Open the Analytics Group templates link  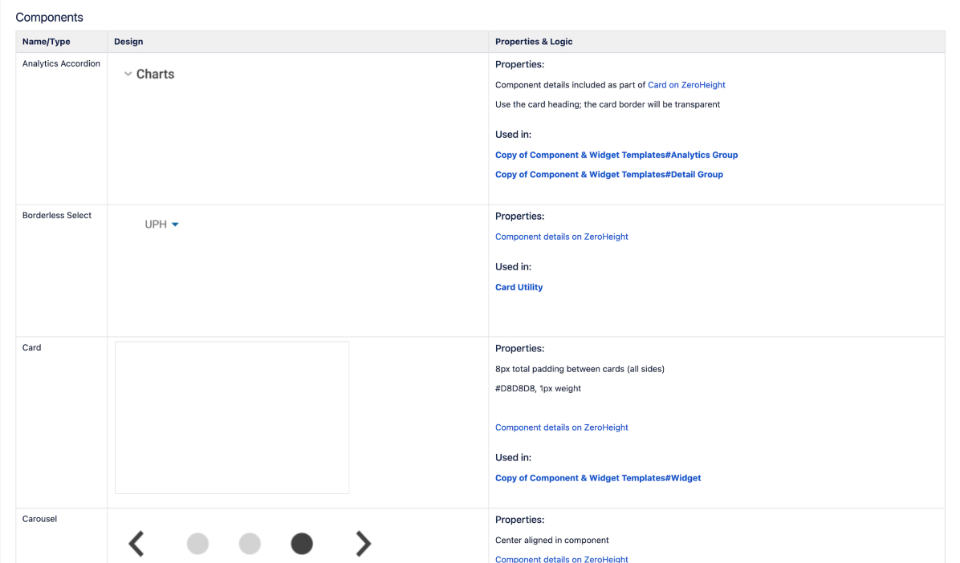616,155
